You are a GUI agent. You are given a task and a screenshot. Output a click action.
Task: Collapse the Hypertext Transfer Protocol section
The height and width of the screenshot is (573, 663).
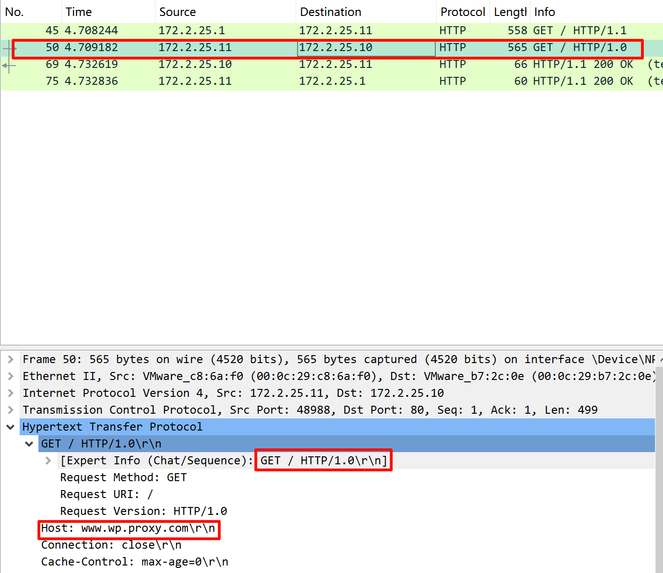10,427
